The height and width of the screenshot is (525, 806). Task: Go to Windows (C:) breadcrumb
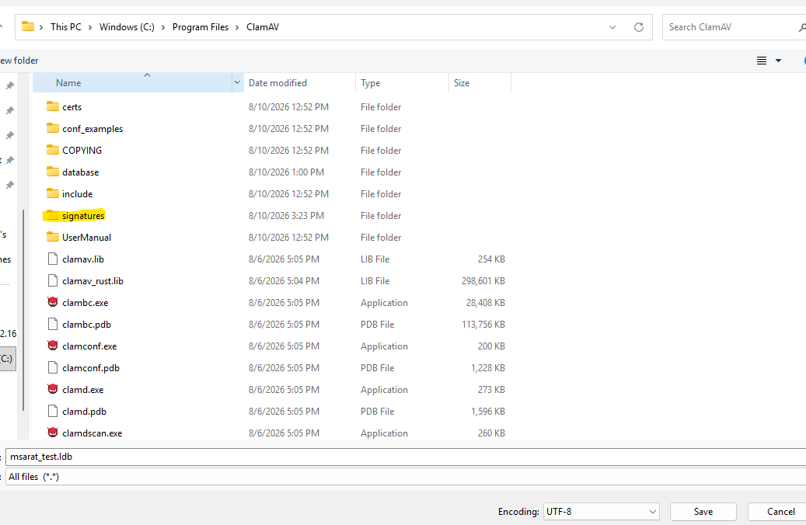tap(127, 27)
